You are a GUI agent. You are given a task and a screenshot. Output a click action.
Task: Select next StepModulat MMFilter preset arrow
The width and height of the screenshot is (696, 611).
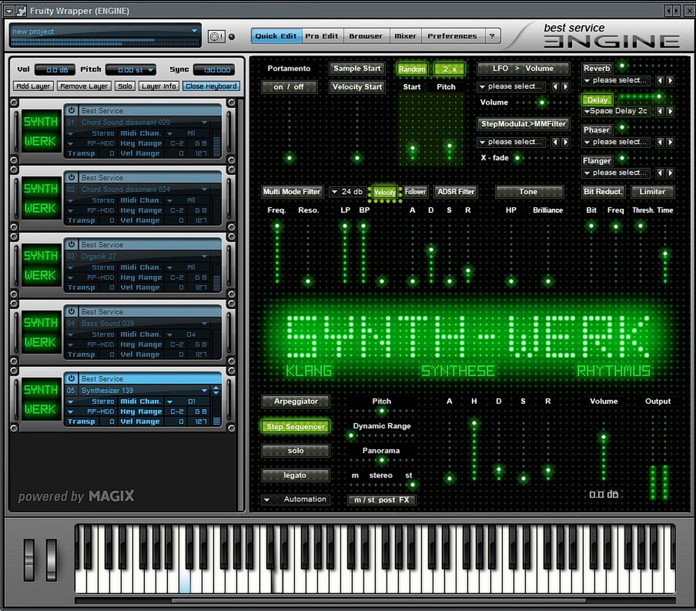[x=566, y=142]
